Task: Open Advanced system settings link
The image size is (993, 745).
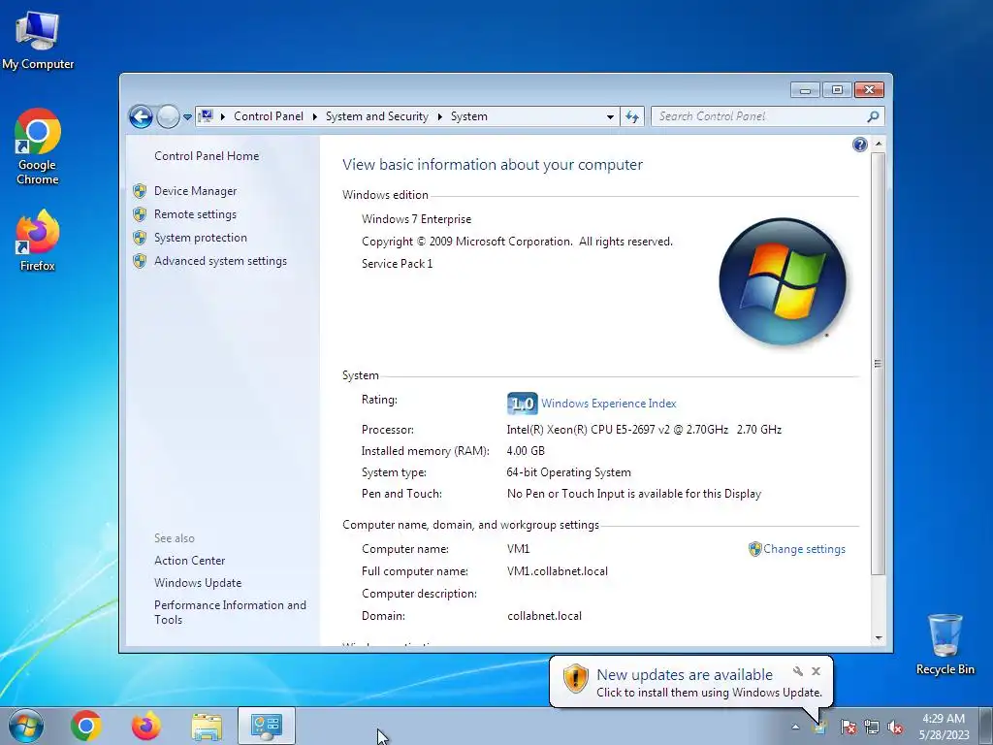Action: pyautogui.click(x=220, y=261)
